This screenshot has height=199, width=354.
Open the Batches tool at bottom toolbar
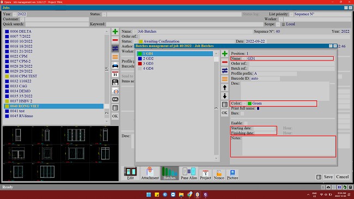(169, 173)
